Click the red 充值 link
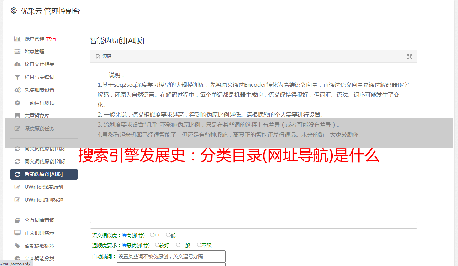The image size is (458, 266). (51, 39)
